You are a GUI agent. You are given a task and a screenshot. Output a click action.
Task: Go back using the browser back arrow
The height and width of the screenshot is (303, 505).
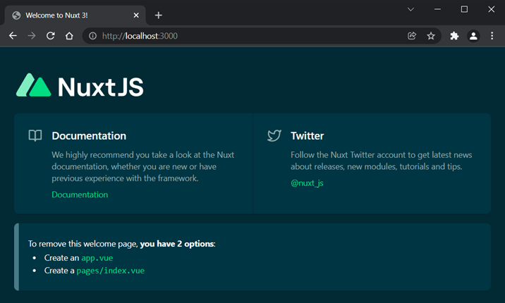13,36
